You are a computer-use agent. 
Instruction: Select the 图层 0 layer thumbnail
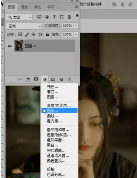click(19, 46)
